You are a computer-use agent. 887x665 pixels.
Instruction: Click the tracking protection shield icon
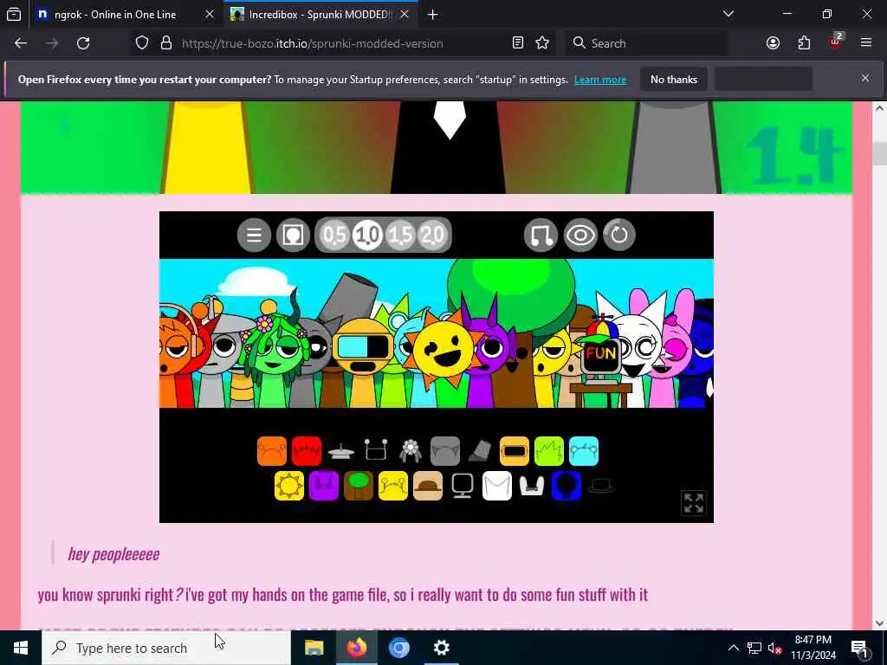(142, 43)
